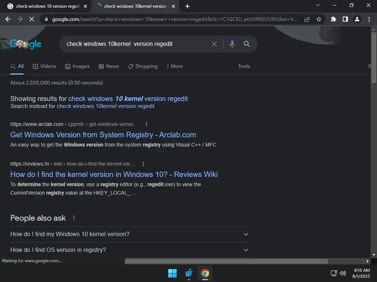Open the tab search dropdown chevron
This screenshot has height=282, width=377.
(x=318, y=5)
